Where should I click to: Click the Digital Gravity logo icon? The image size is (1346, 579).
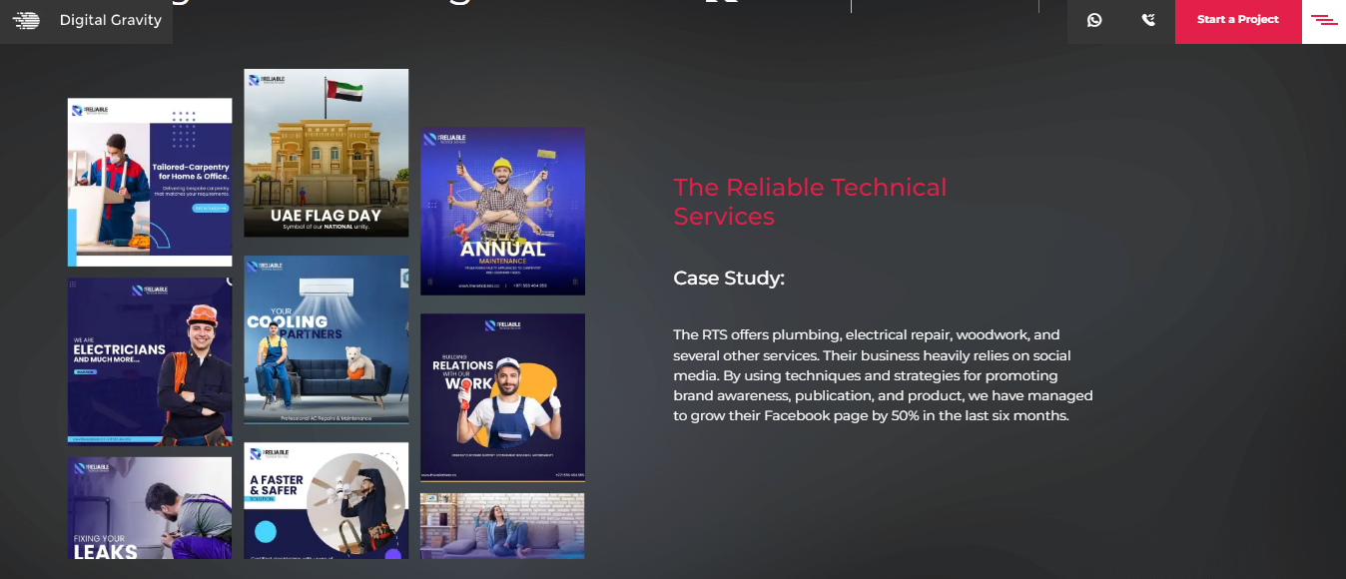26,20
